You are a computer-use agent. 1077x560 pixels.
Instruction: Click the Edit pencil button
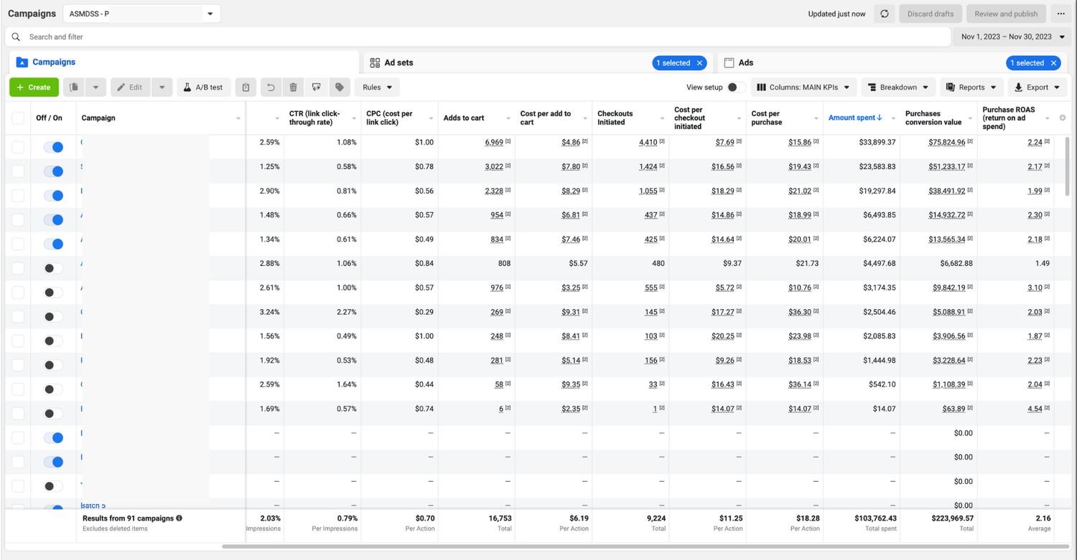[x=130, y=87]
